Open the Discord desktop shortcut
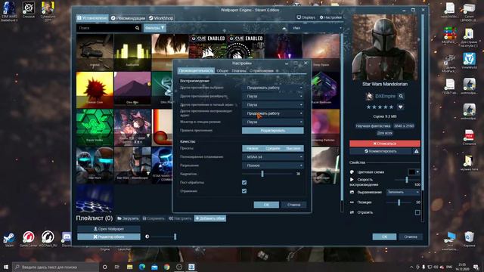 coord(67,239)
